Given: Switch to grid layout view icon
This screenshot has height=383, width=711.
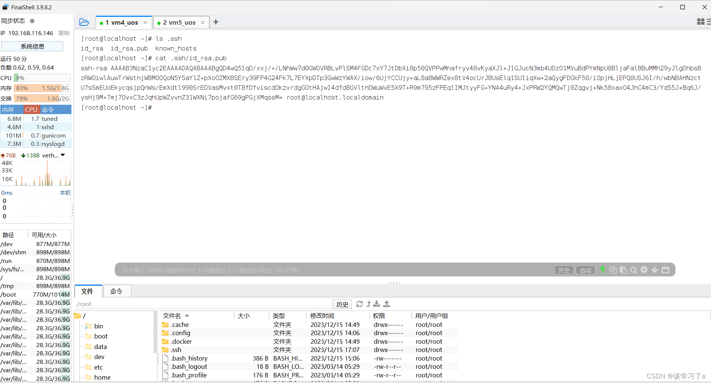Looking at the screenshot, I should click(x=701, y=22).
